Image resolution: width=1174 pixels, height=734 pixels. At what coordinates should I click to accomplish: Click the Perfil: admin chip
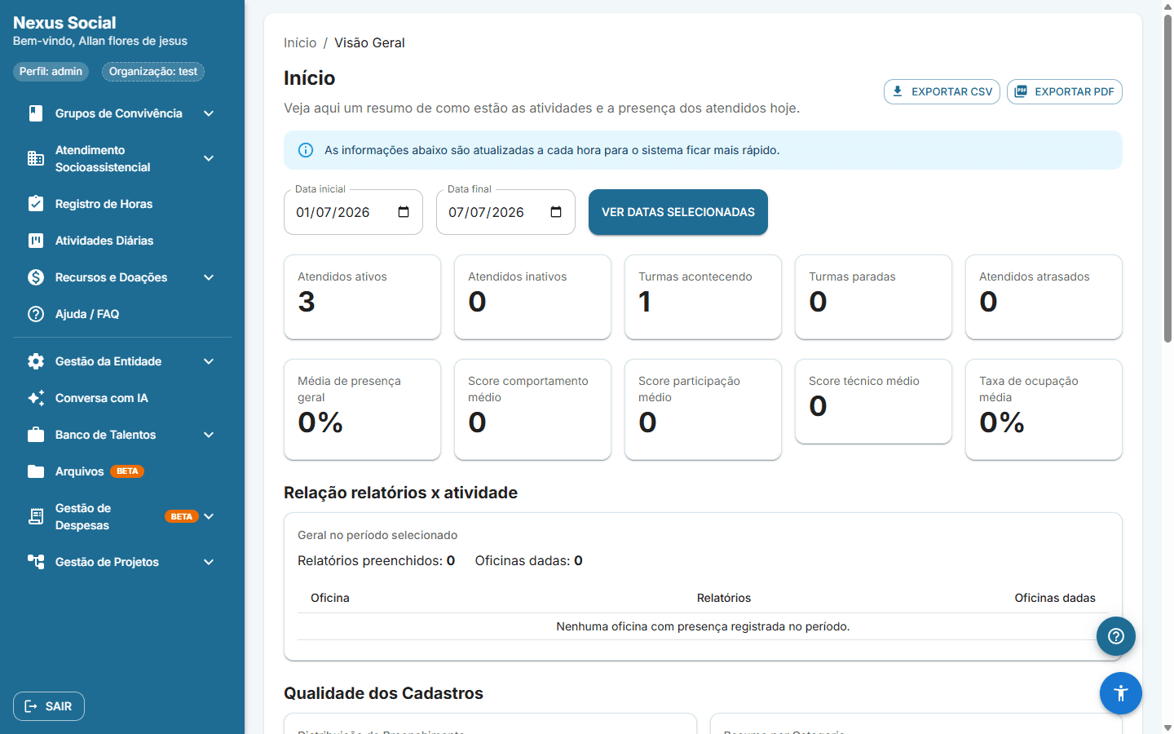(x=51, y=72)
